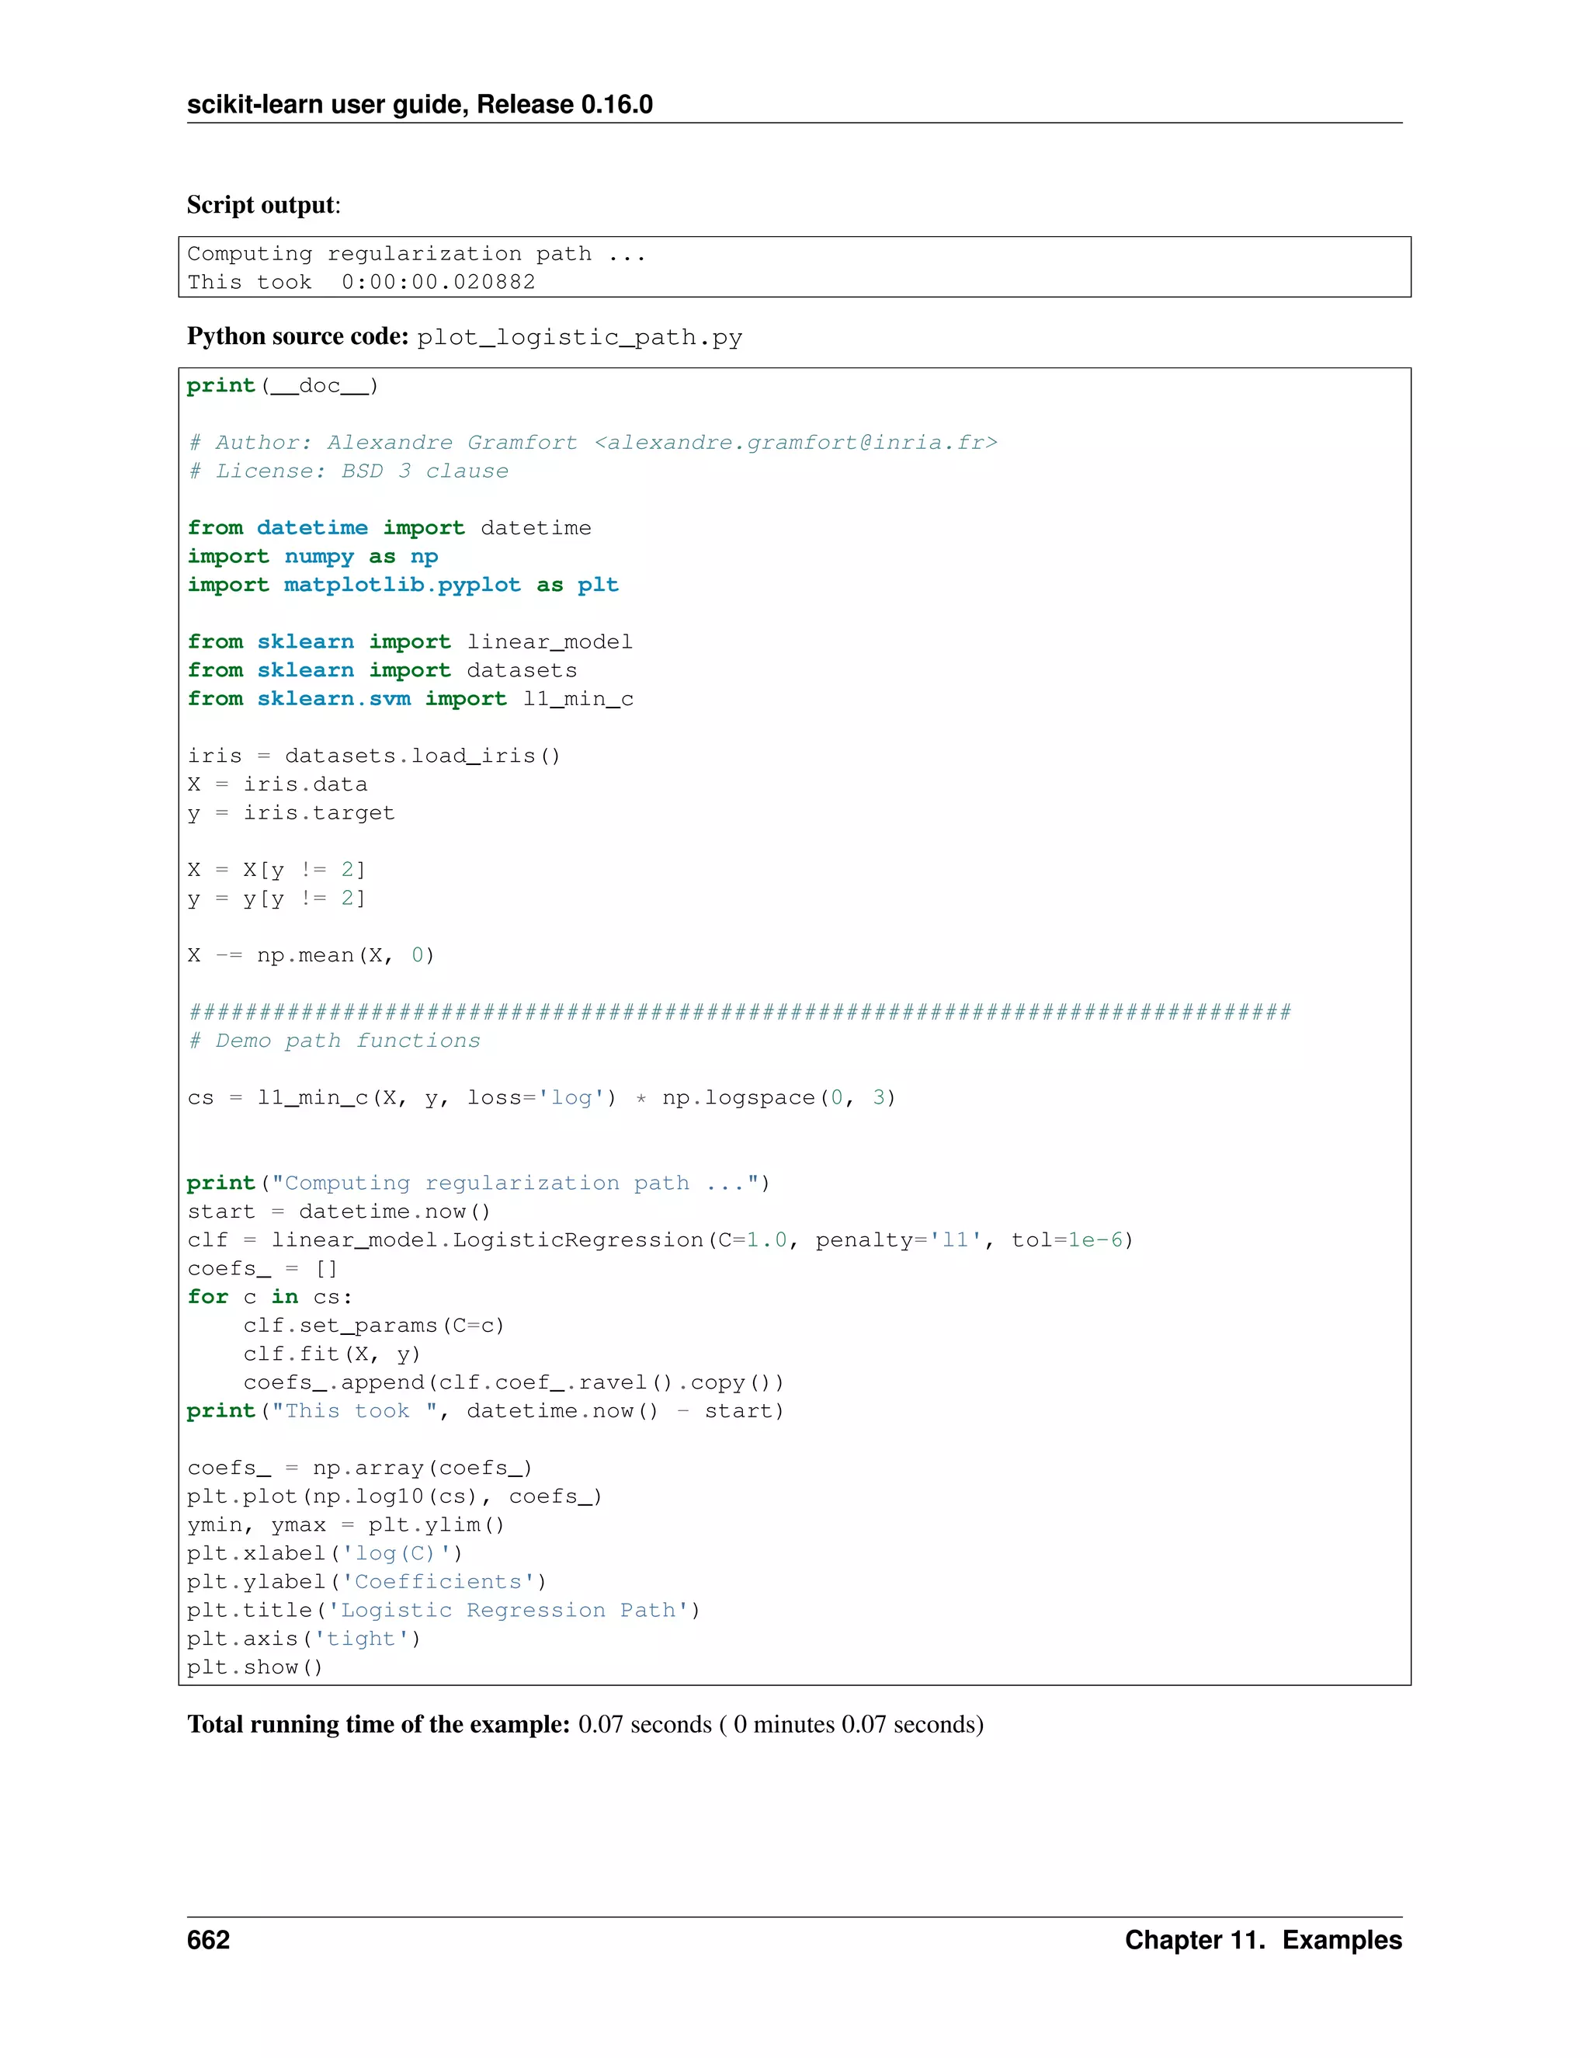This screenshot has height=2058, width=1590.
Task: Click the 'License: BSD 3 clause' comment
Action: [348, 470]
